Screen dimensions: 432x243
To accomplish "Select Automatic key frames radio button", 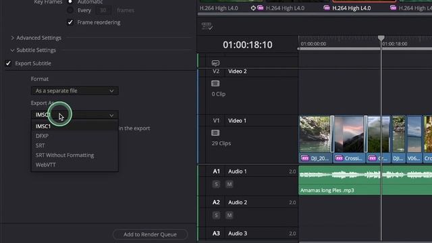I will pyautogui.click(x=70, y=1).
